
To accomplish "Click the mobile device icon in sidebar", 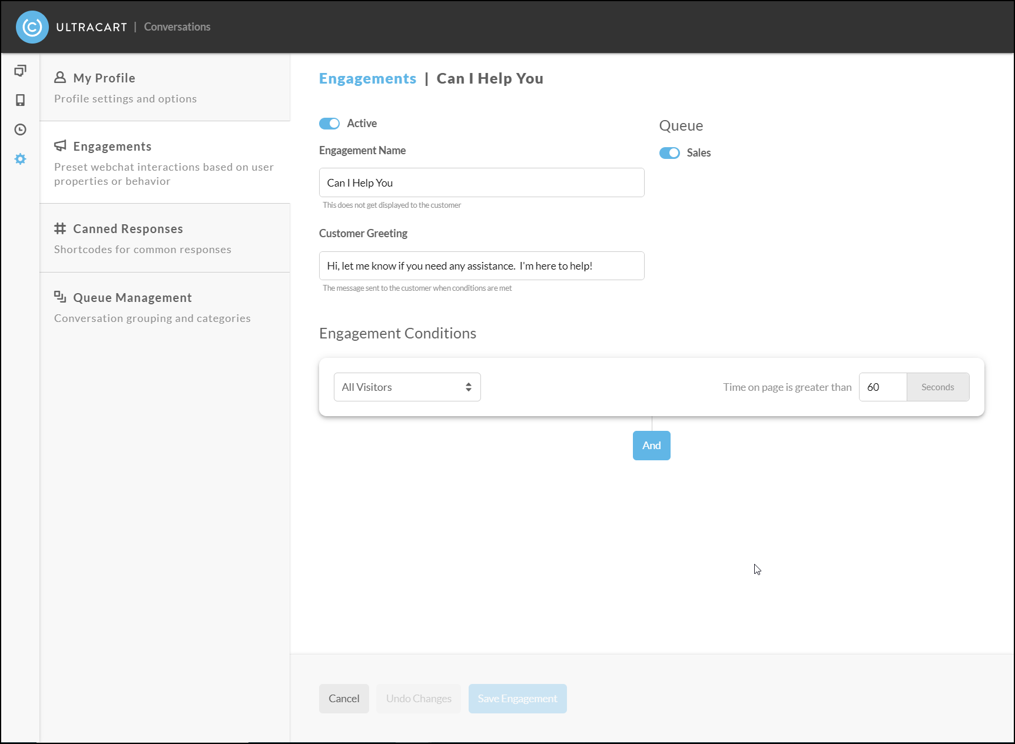I will pos(20,100).
